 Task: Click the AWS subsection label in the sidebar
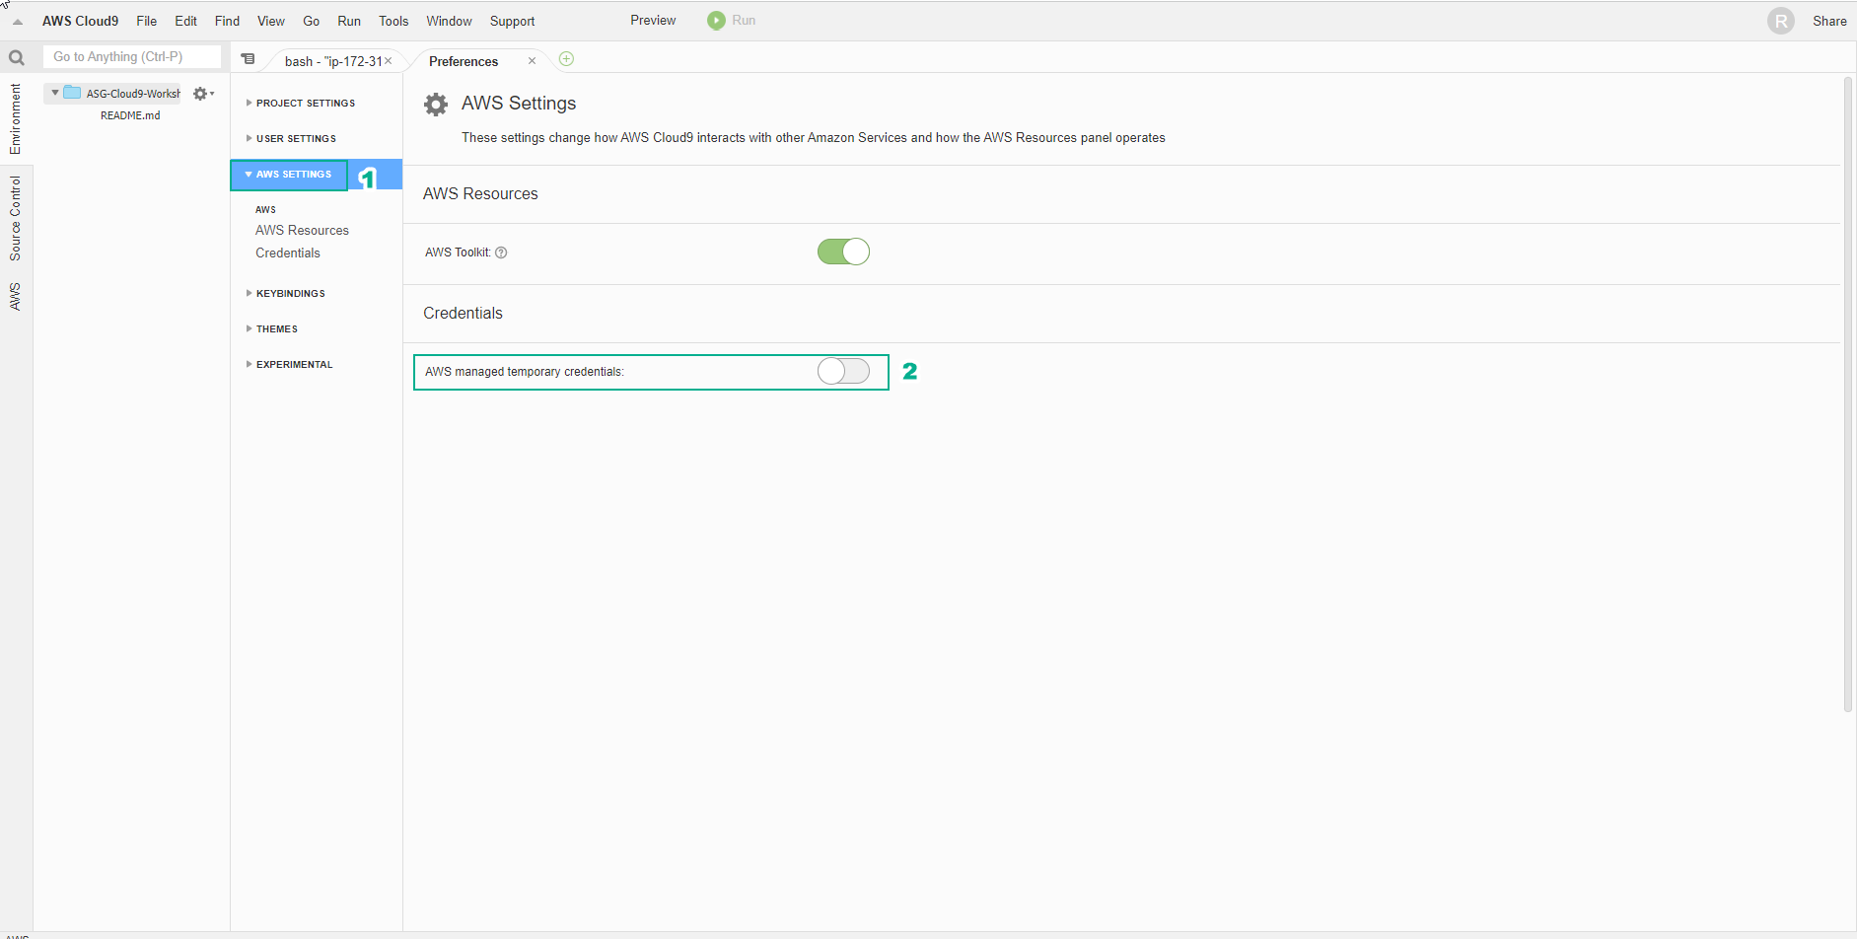click(x=265, y=209)
